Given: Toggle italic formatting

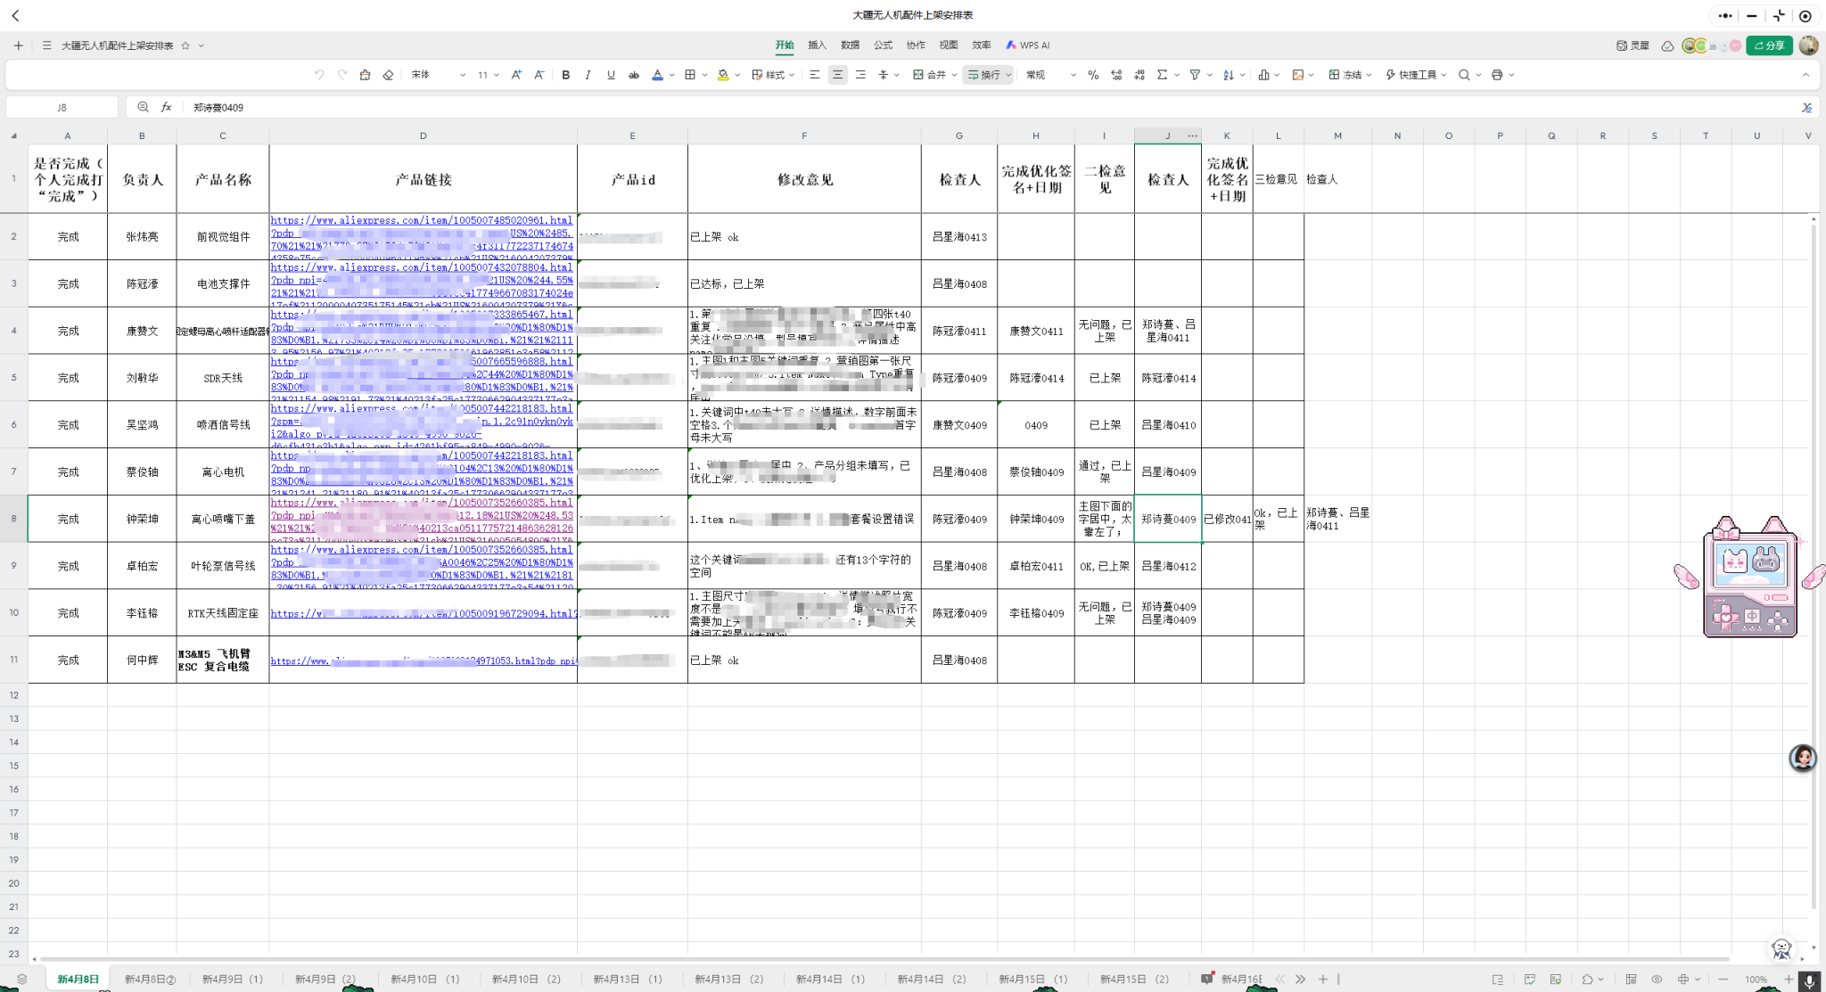Looking at the screenshot, I should (x=588, y=75).
